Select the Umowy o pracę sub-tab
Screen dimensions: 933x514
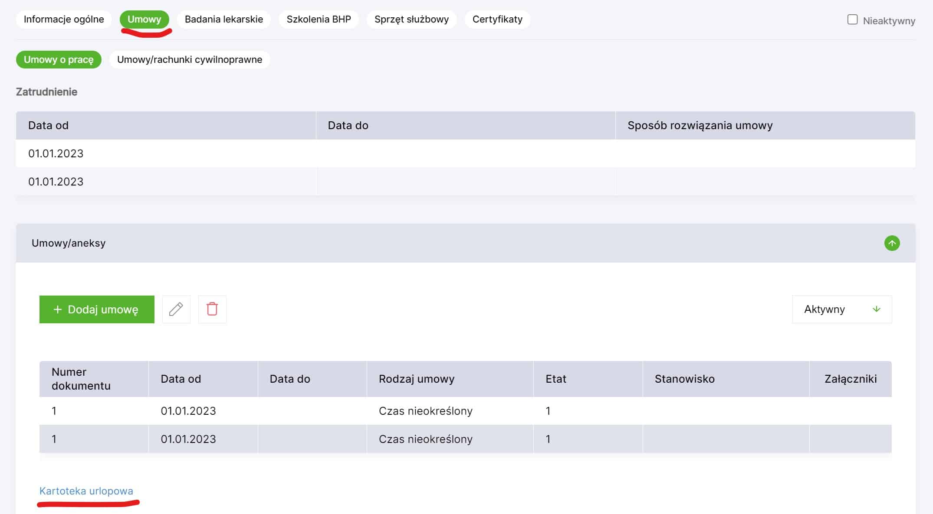[x=59, y=60]
